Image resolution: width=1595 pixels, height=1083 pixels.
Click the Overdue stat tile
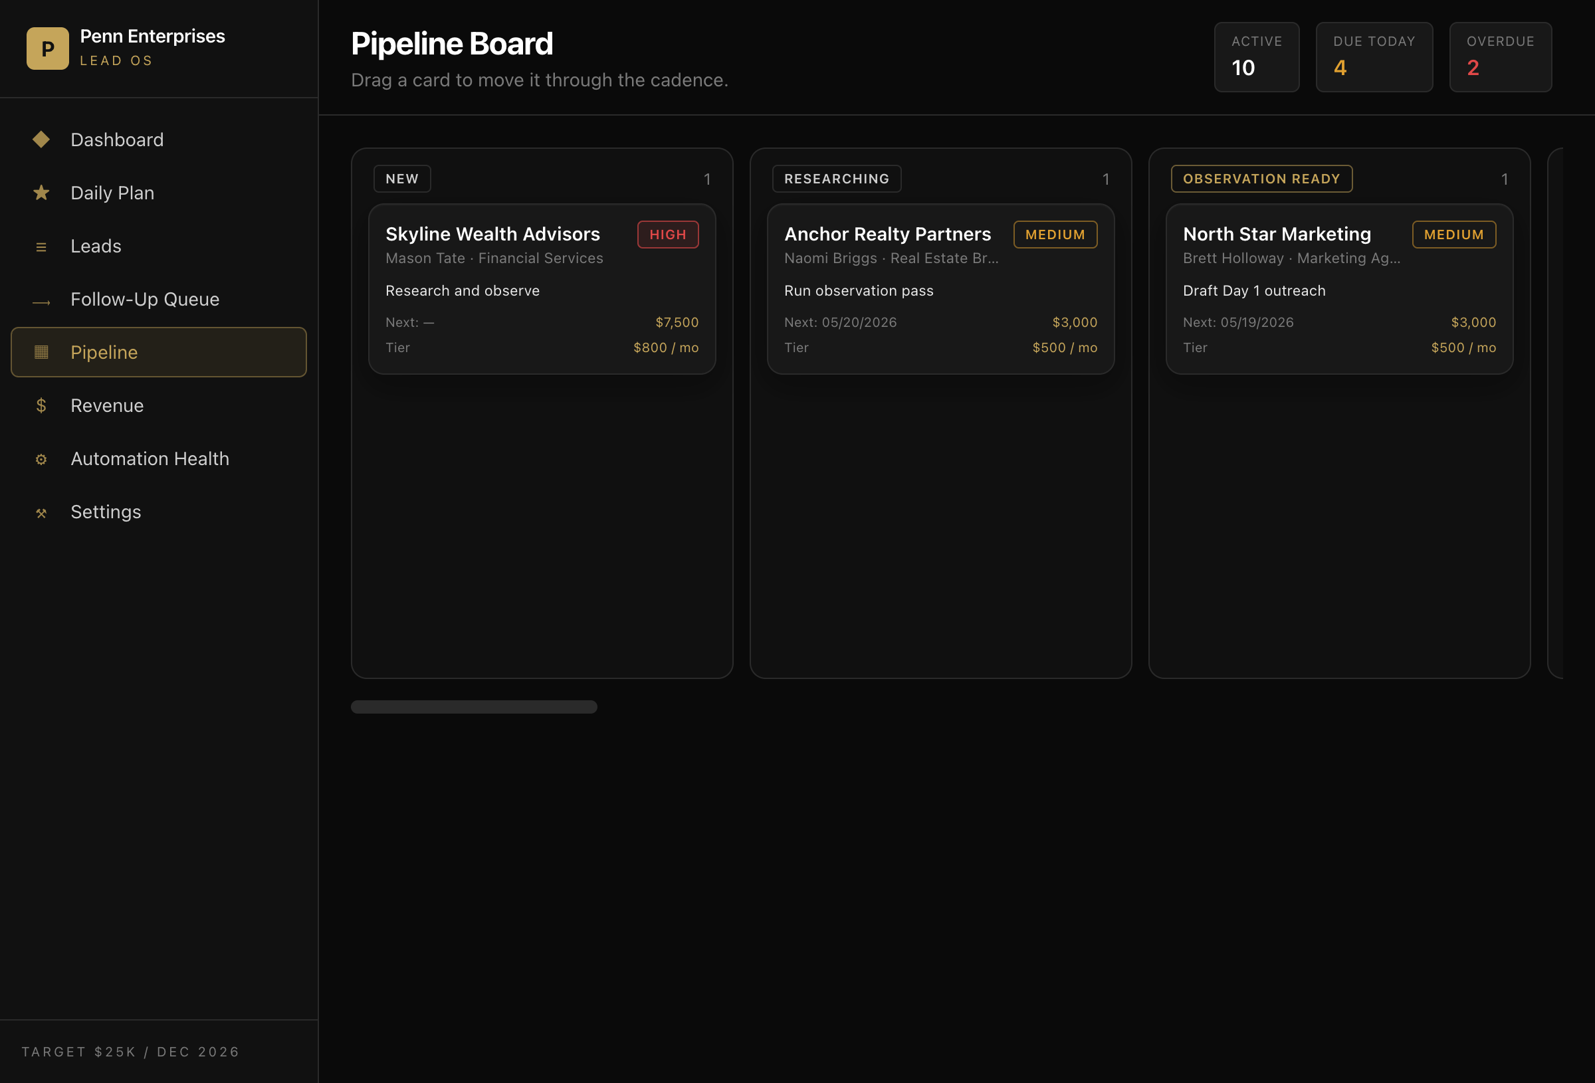point(1500,57)
